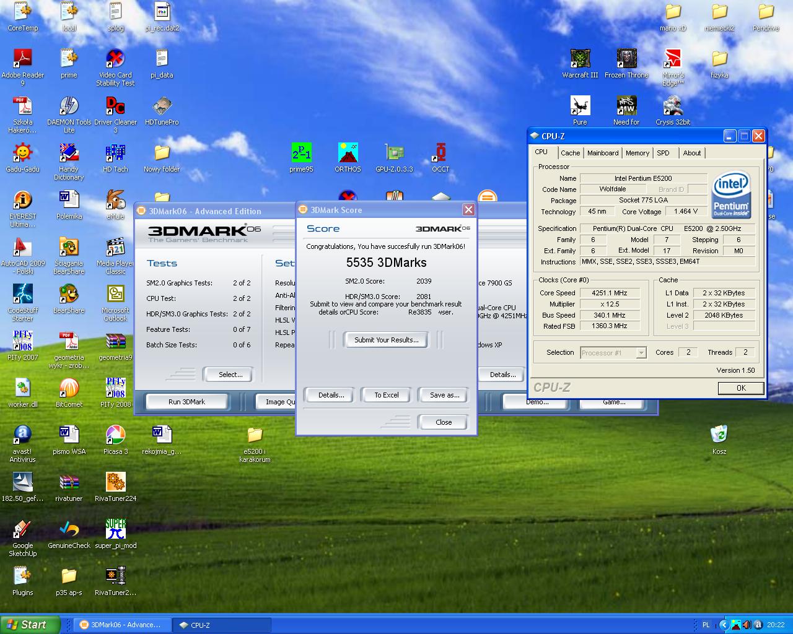Open the Windows Start menu
This screenshot has width=793, height=634.
[30, 625]
